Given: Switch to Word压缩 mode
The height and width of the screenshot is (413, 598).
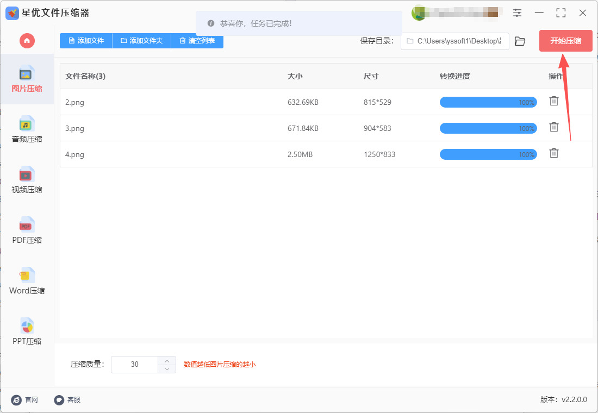Looking at the screenshot, I should [x=26, y=280].
